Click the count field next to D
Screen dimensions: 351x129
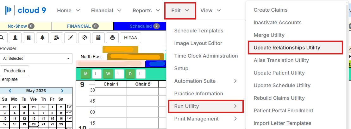coord(141,74)
